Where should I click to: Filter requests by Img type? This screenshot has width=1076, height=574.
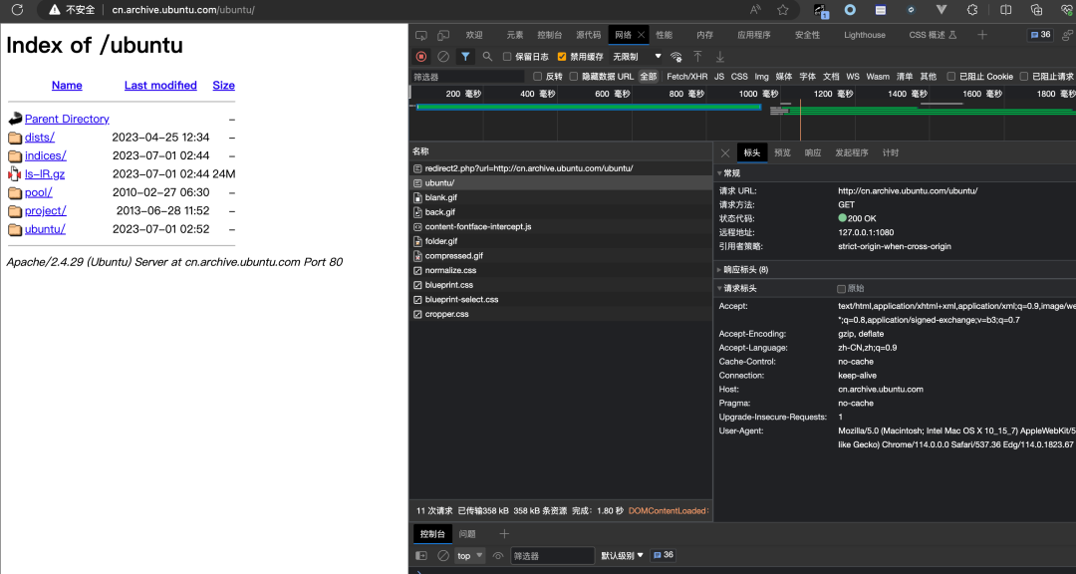(762, 76)
